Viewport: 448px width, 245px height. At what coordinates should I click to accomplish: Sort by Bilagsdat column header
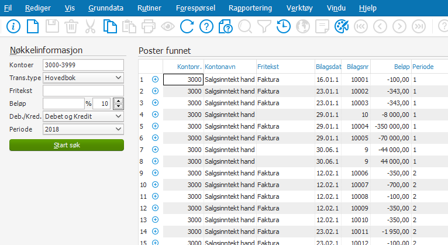point(328,67)
